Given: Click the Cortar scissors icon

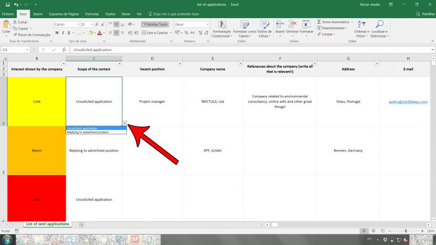Looking at the screenshot, I should tap(15, 22).
